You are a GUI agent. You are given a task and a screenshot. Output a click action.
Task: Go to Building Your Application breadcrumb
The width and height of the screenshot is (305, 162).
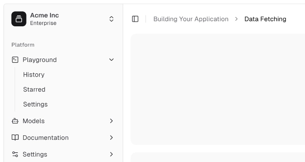pyautogui.click(x=191, y=19)
